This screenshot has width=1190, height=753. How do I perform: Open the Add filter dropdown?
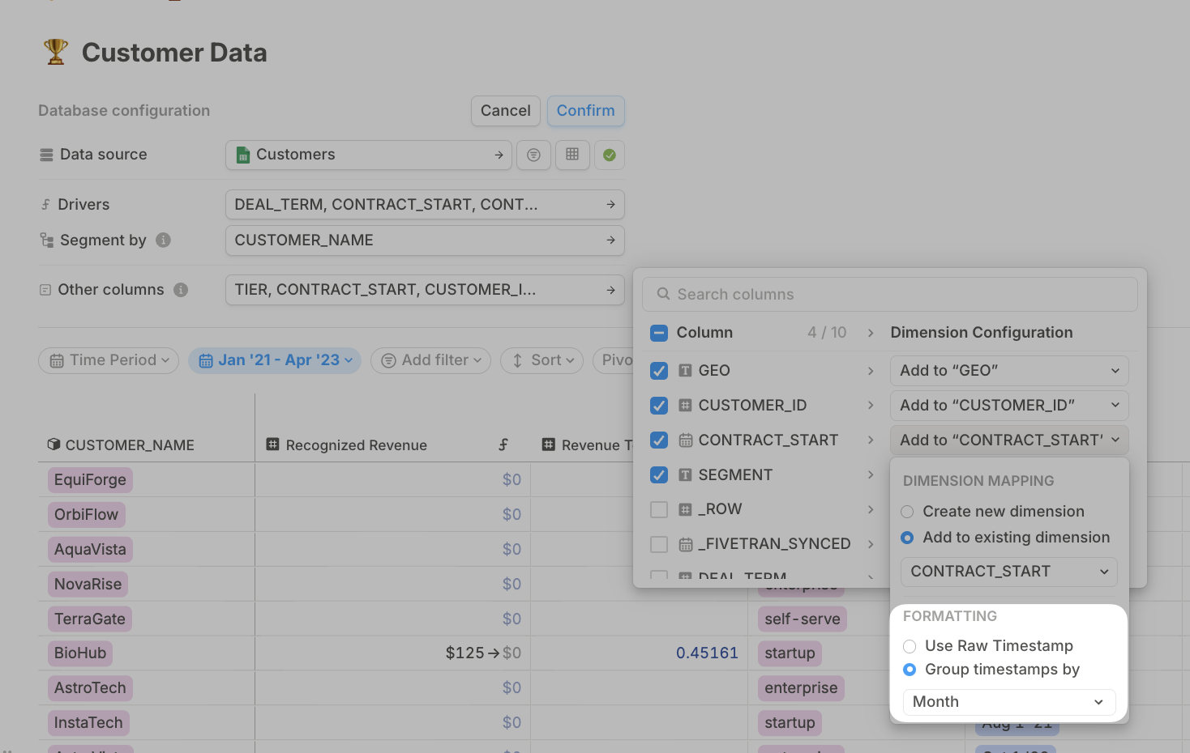click(x=430, y=360)
